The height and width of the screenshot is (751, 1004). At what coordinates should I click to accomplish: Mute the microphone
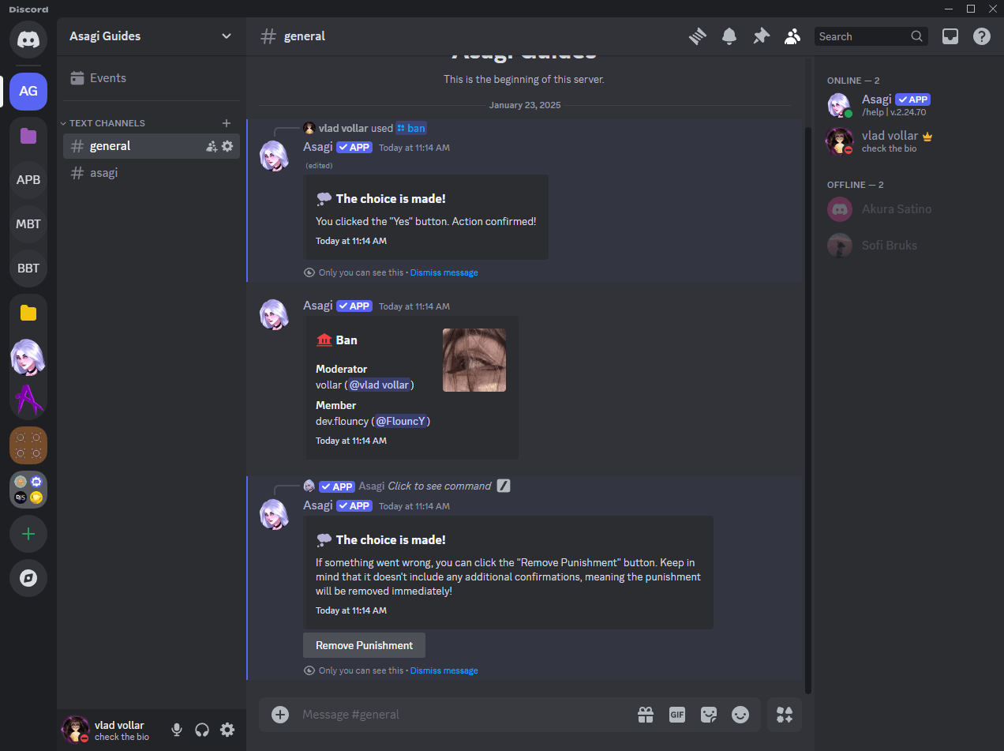click(177, 730)
